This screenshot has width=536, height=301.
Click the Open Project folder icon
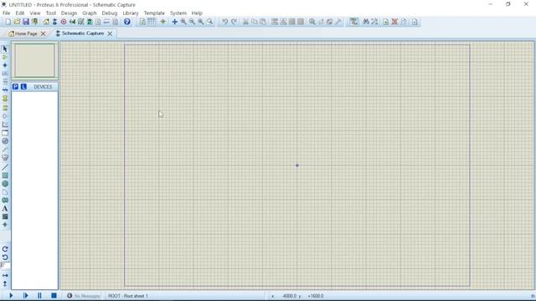coord(17,22)
